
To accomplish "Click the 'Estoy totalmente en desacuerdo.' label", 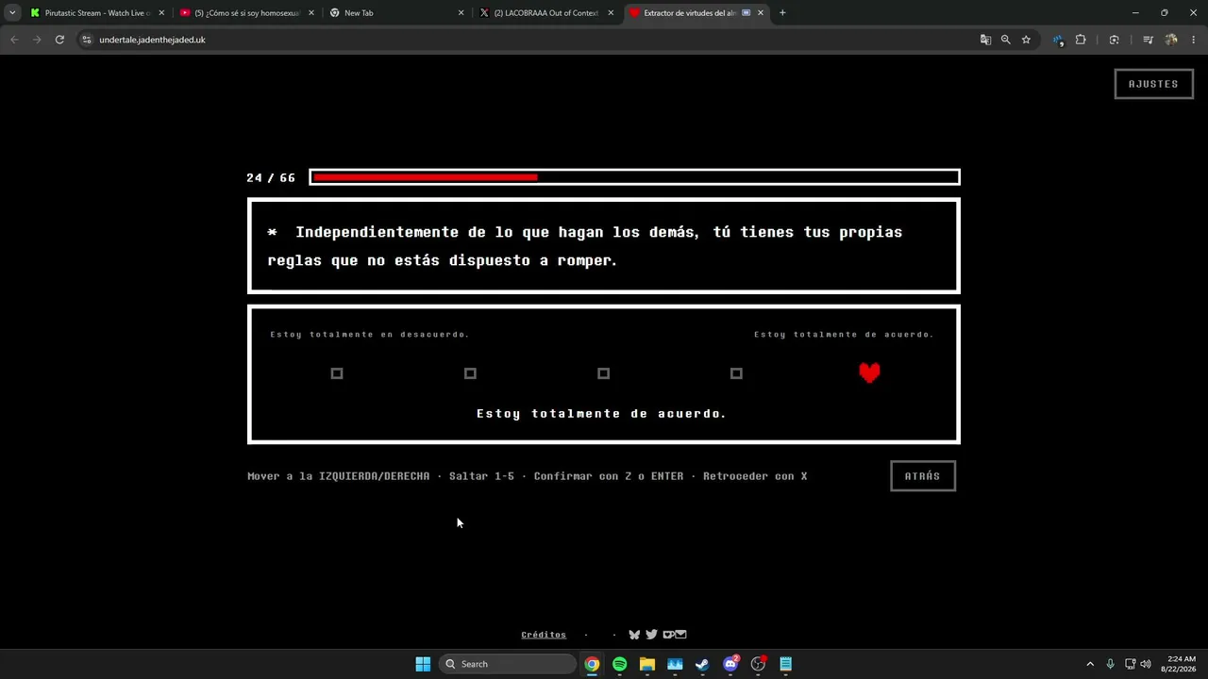I will [370, 335].
